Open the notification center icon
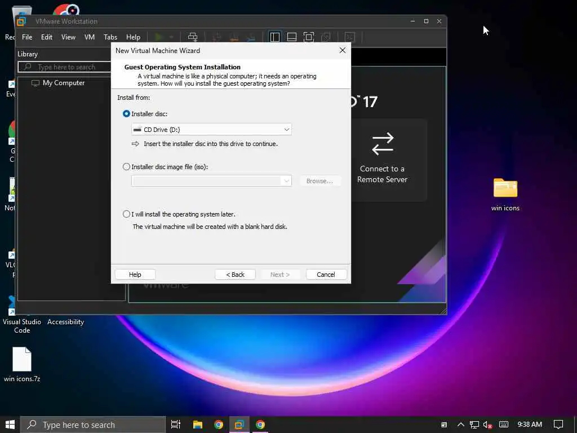Viewport: 577px width, 433px height. tap(558, 425)
